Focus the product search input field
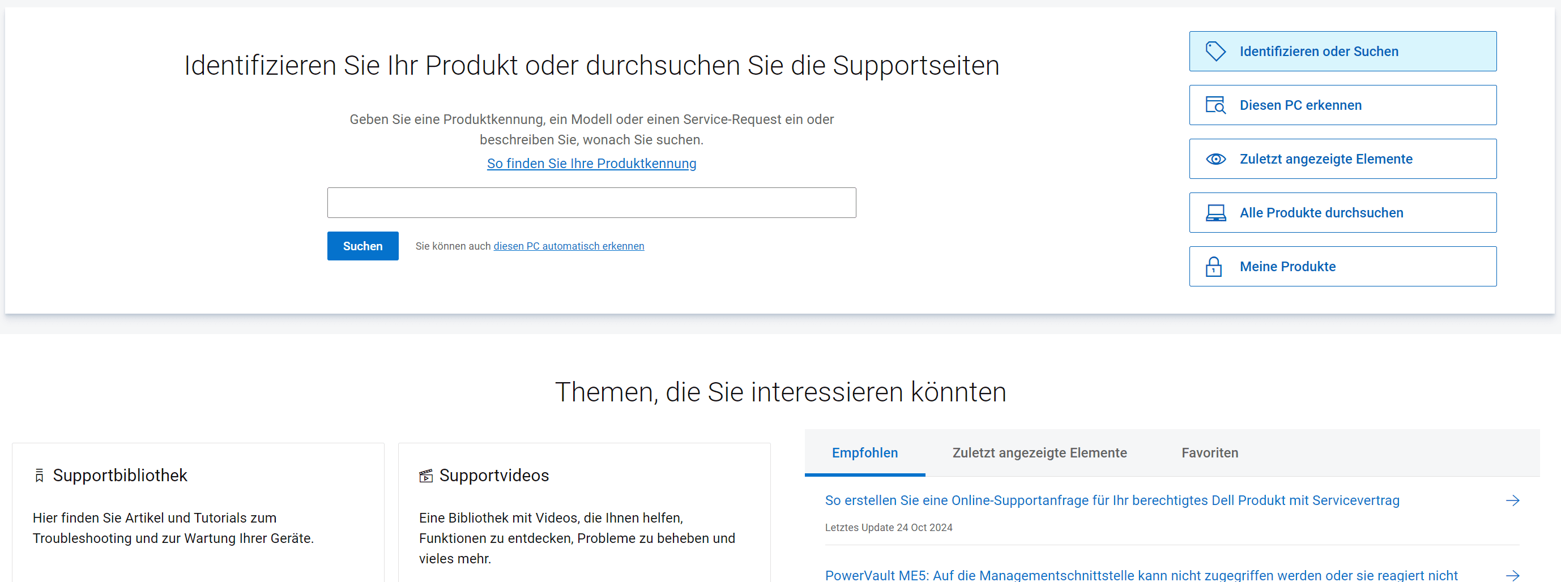 (x=591, y=203)
